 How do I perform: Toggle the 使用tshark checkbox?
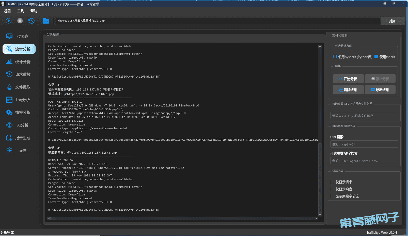[x=376, y=57]
